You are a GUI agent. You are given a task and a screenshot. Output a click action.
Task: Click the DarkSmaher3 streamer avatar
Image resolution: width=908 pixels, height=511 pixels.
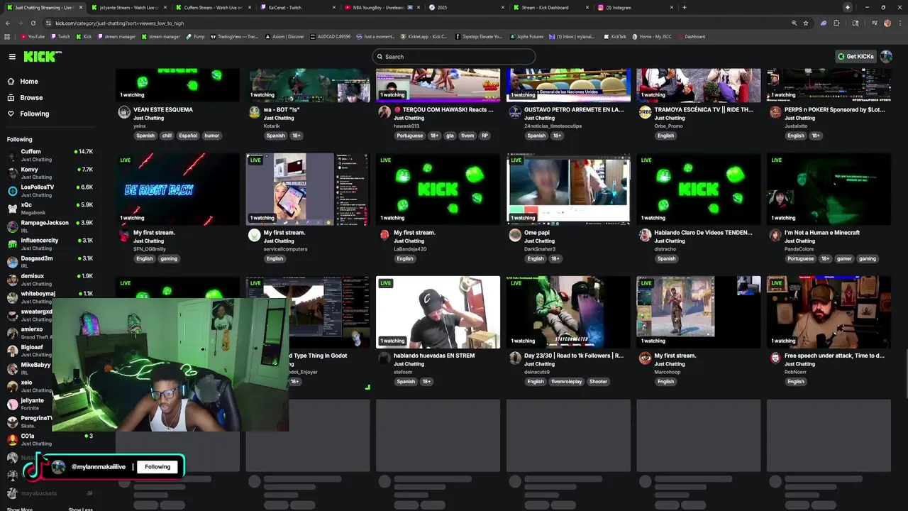pos(515,235)
